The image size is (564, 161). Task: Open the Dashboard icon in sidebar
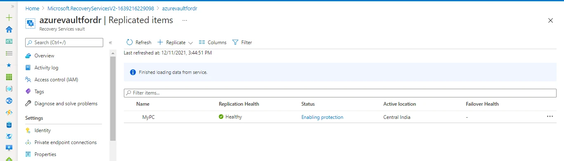[9, 41]
